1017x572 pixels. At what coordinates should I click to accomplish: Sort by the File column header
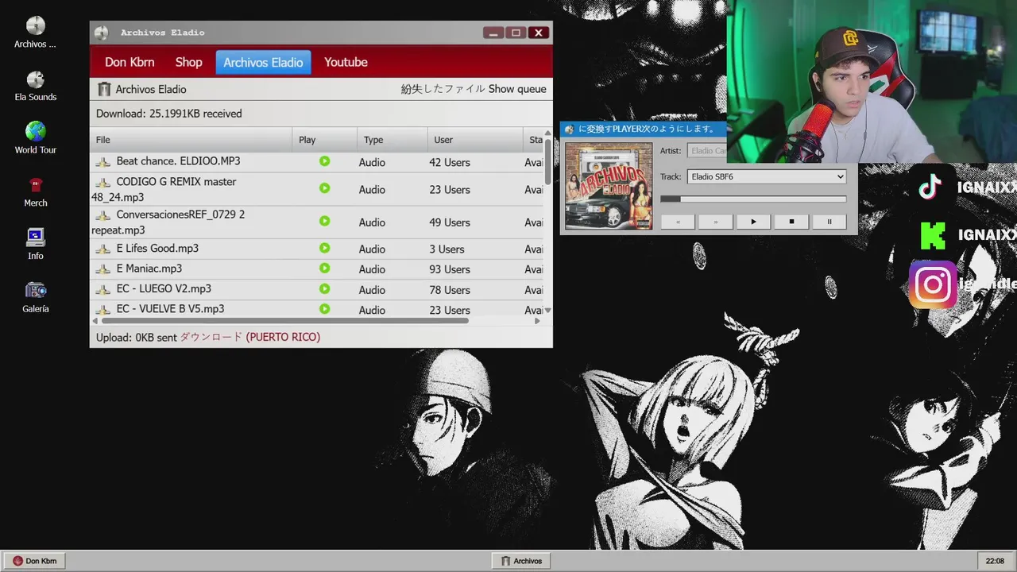point(191,140)
